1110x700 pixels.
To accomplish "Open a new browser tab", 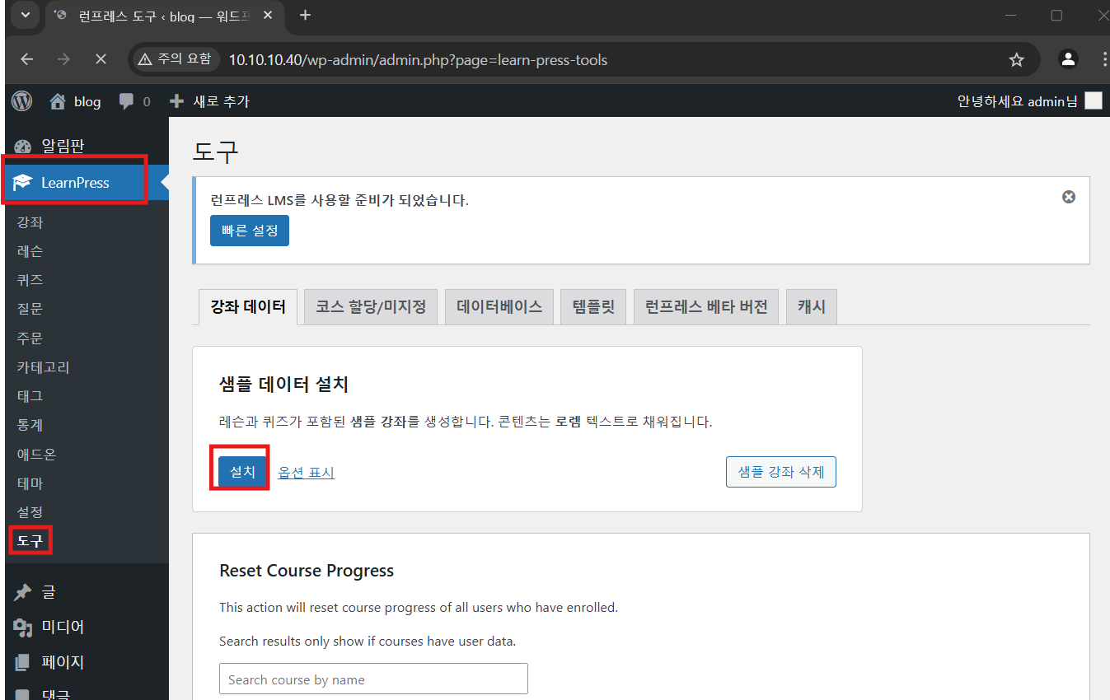I will tap(305, 15).
